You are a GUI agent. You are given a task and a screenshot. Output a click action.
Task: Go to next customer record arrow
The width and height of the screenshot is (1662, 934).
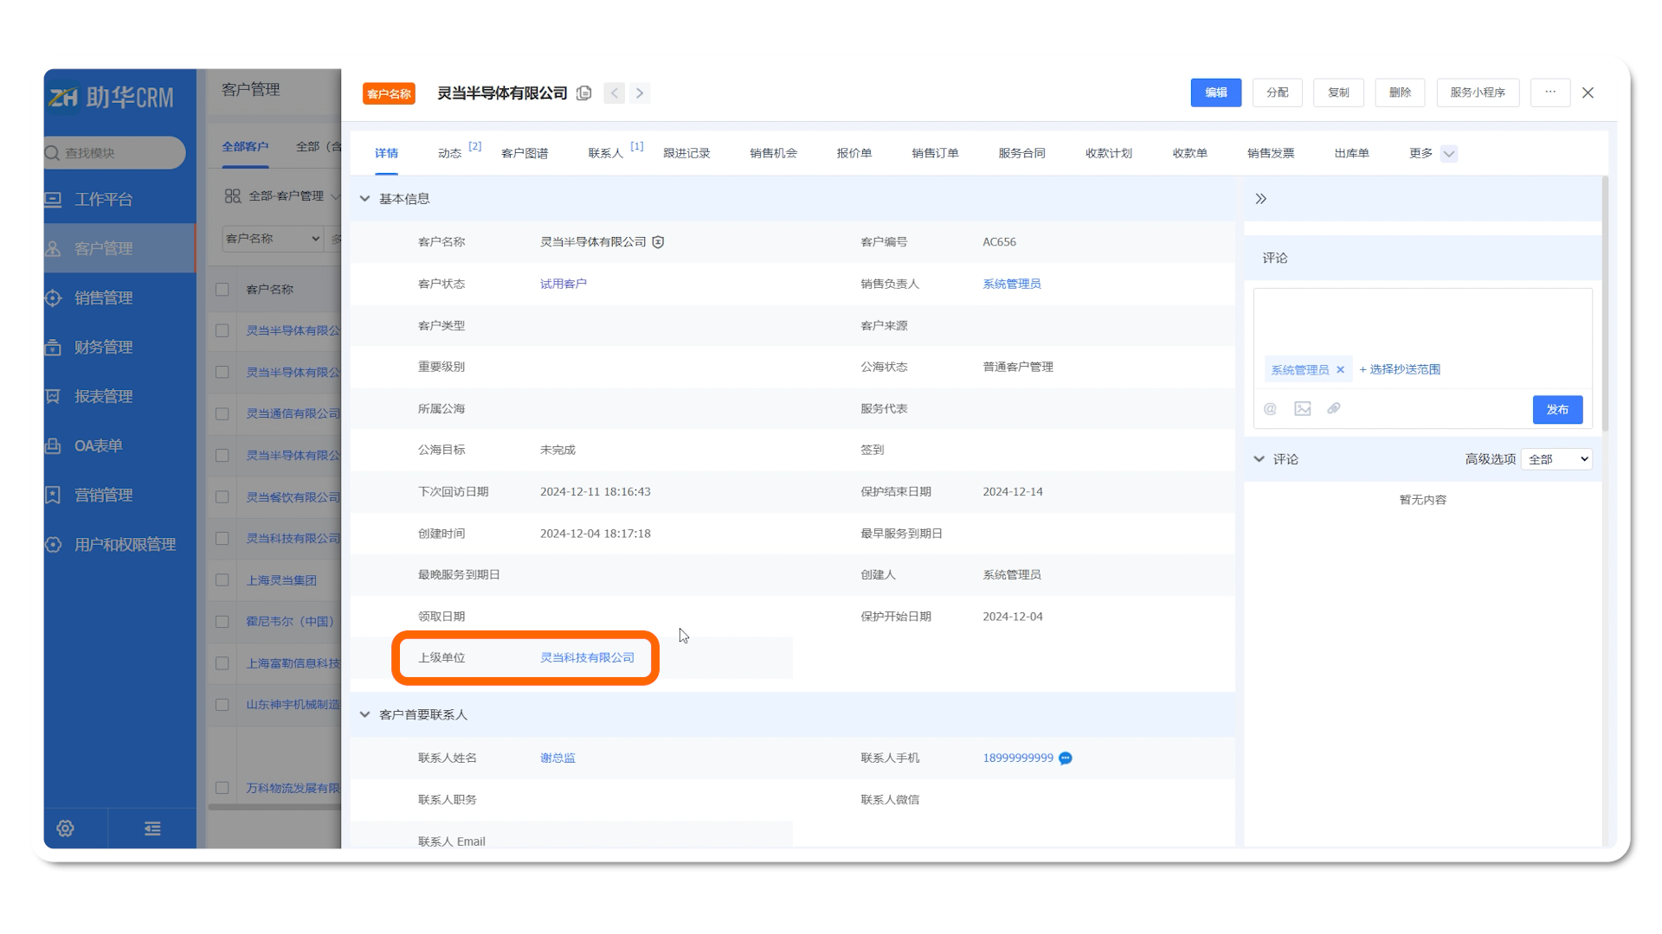click(x=640, y=93)
